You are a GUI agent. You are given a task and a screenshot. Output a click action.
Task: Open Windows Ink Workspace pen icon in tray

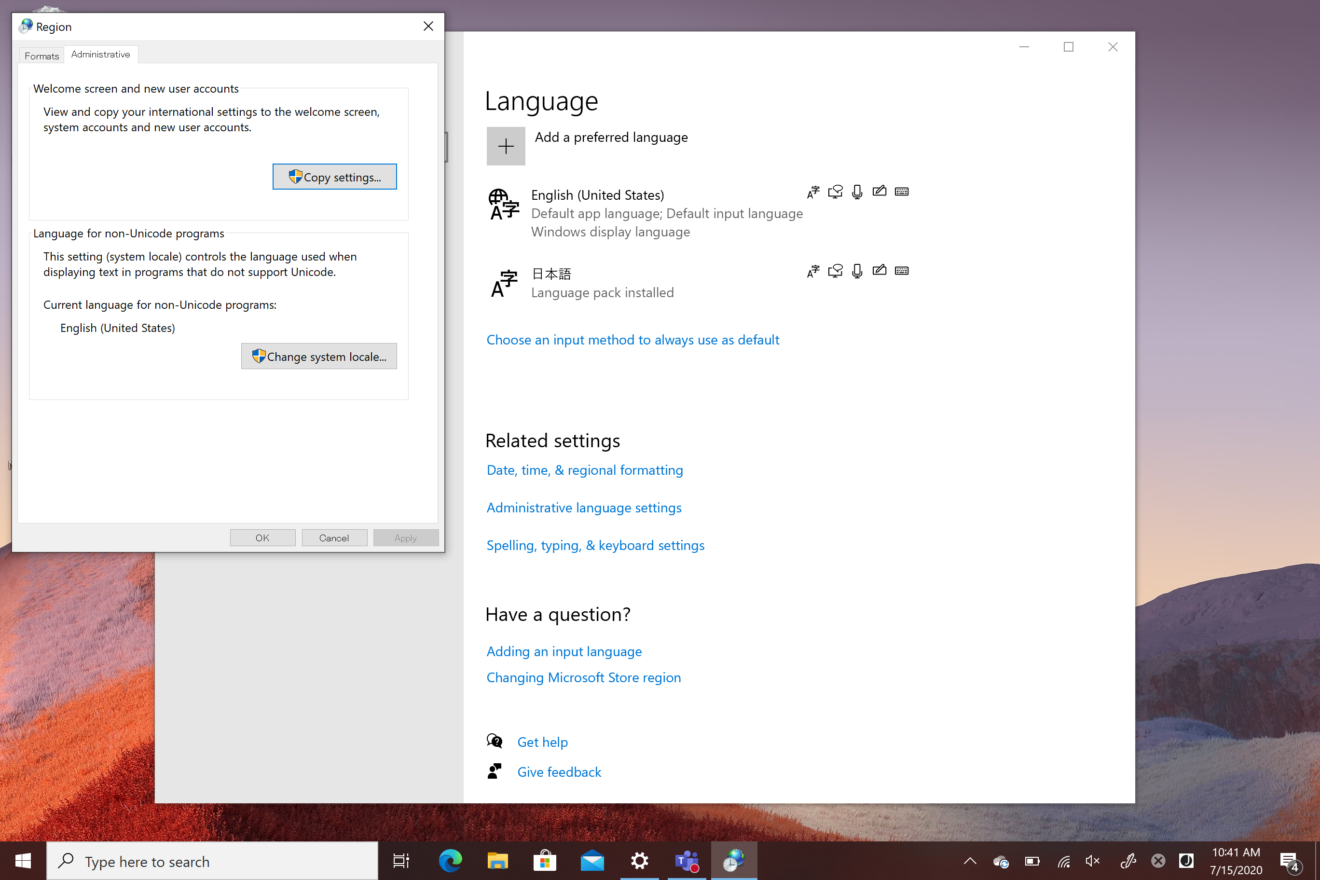(1127, 861)
